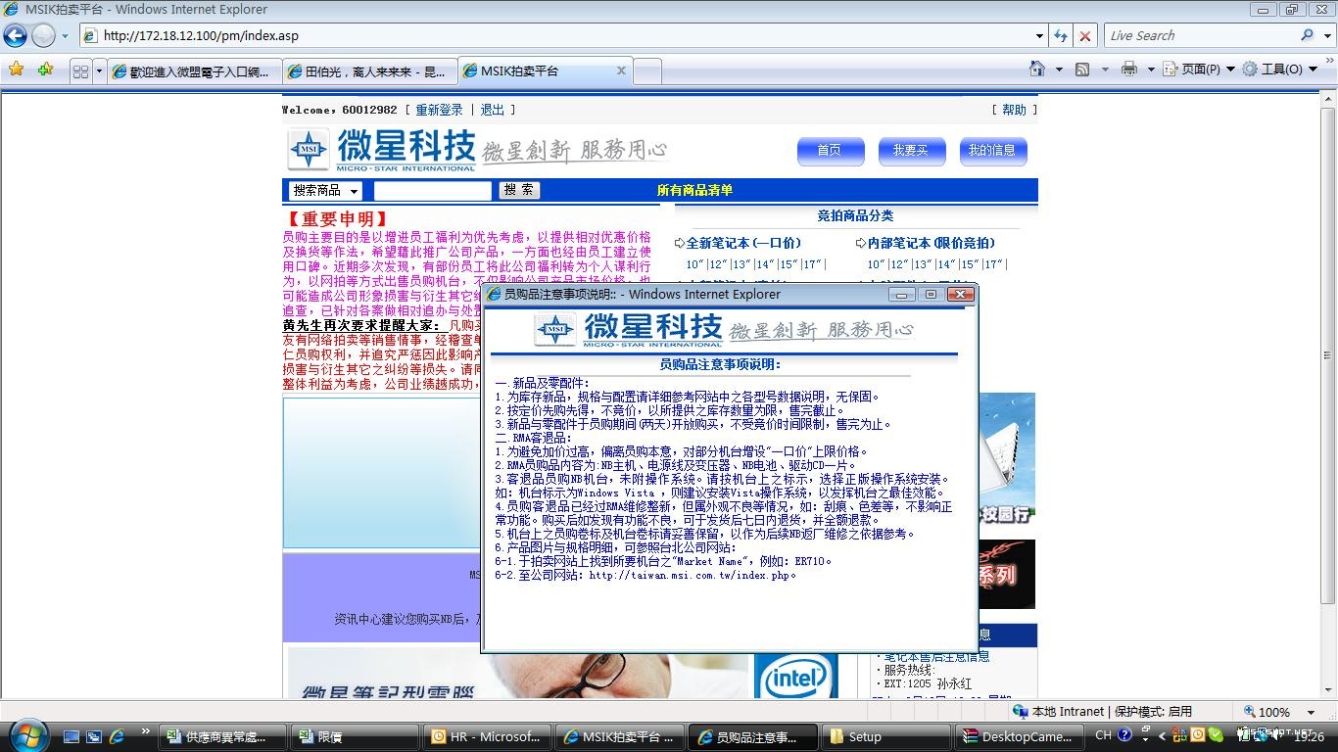Open the 限價 taskbar item

coord(357,737)
